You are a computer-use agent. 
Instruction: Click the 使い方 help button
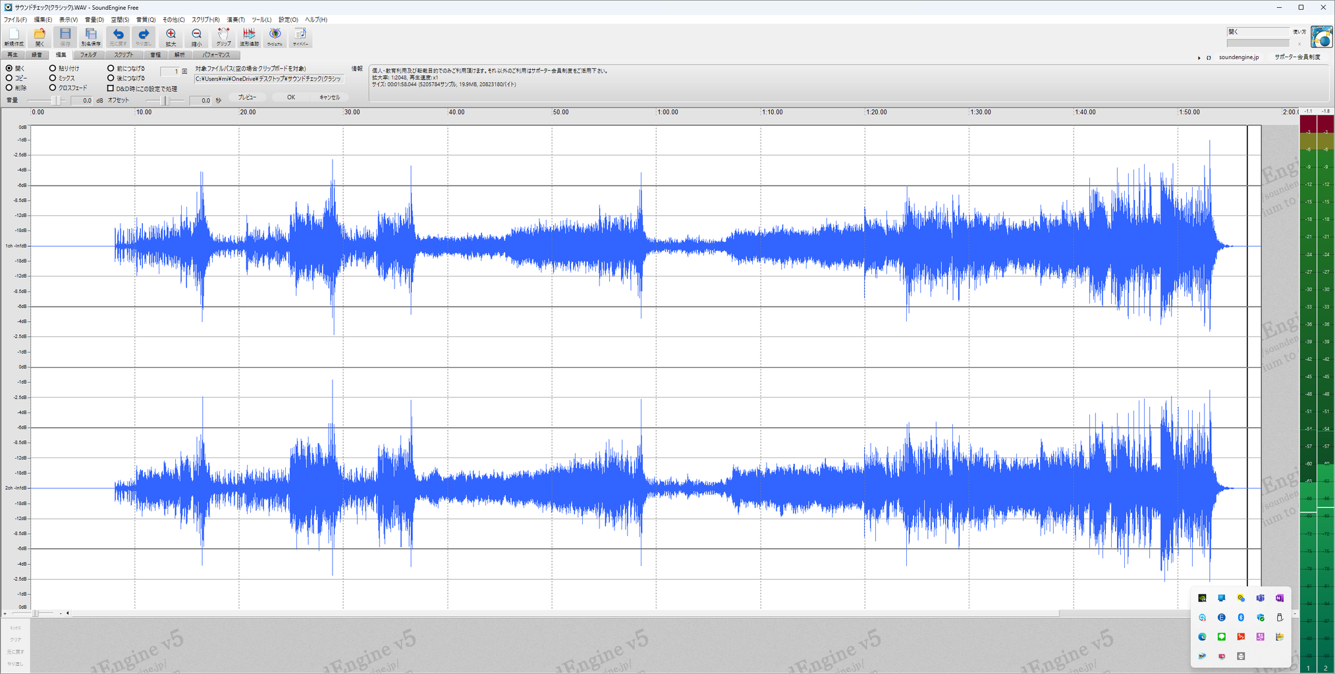pyautogui.click(x=1299, y=32)
